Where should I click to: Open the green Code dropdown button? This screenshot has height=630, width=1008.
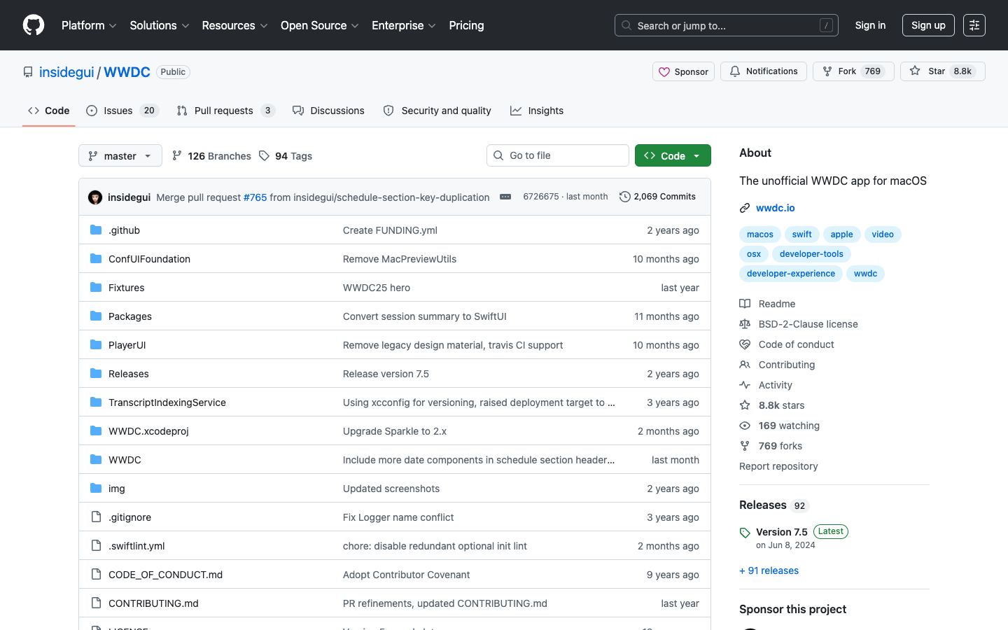[673, 155]
